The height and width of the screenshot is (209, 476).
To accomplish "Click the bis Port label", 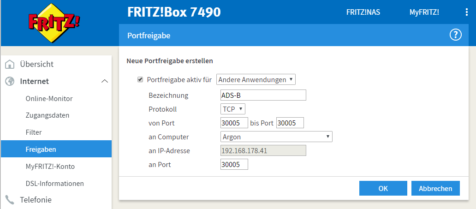I will [x=262, y=123].
